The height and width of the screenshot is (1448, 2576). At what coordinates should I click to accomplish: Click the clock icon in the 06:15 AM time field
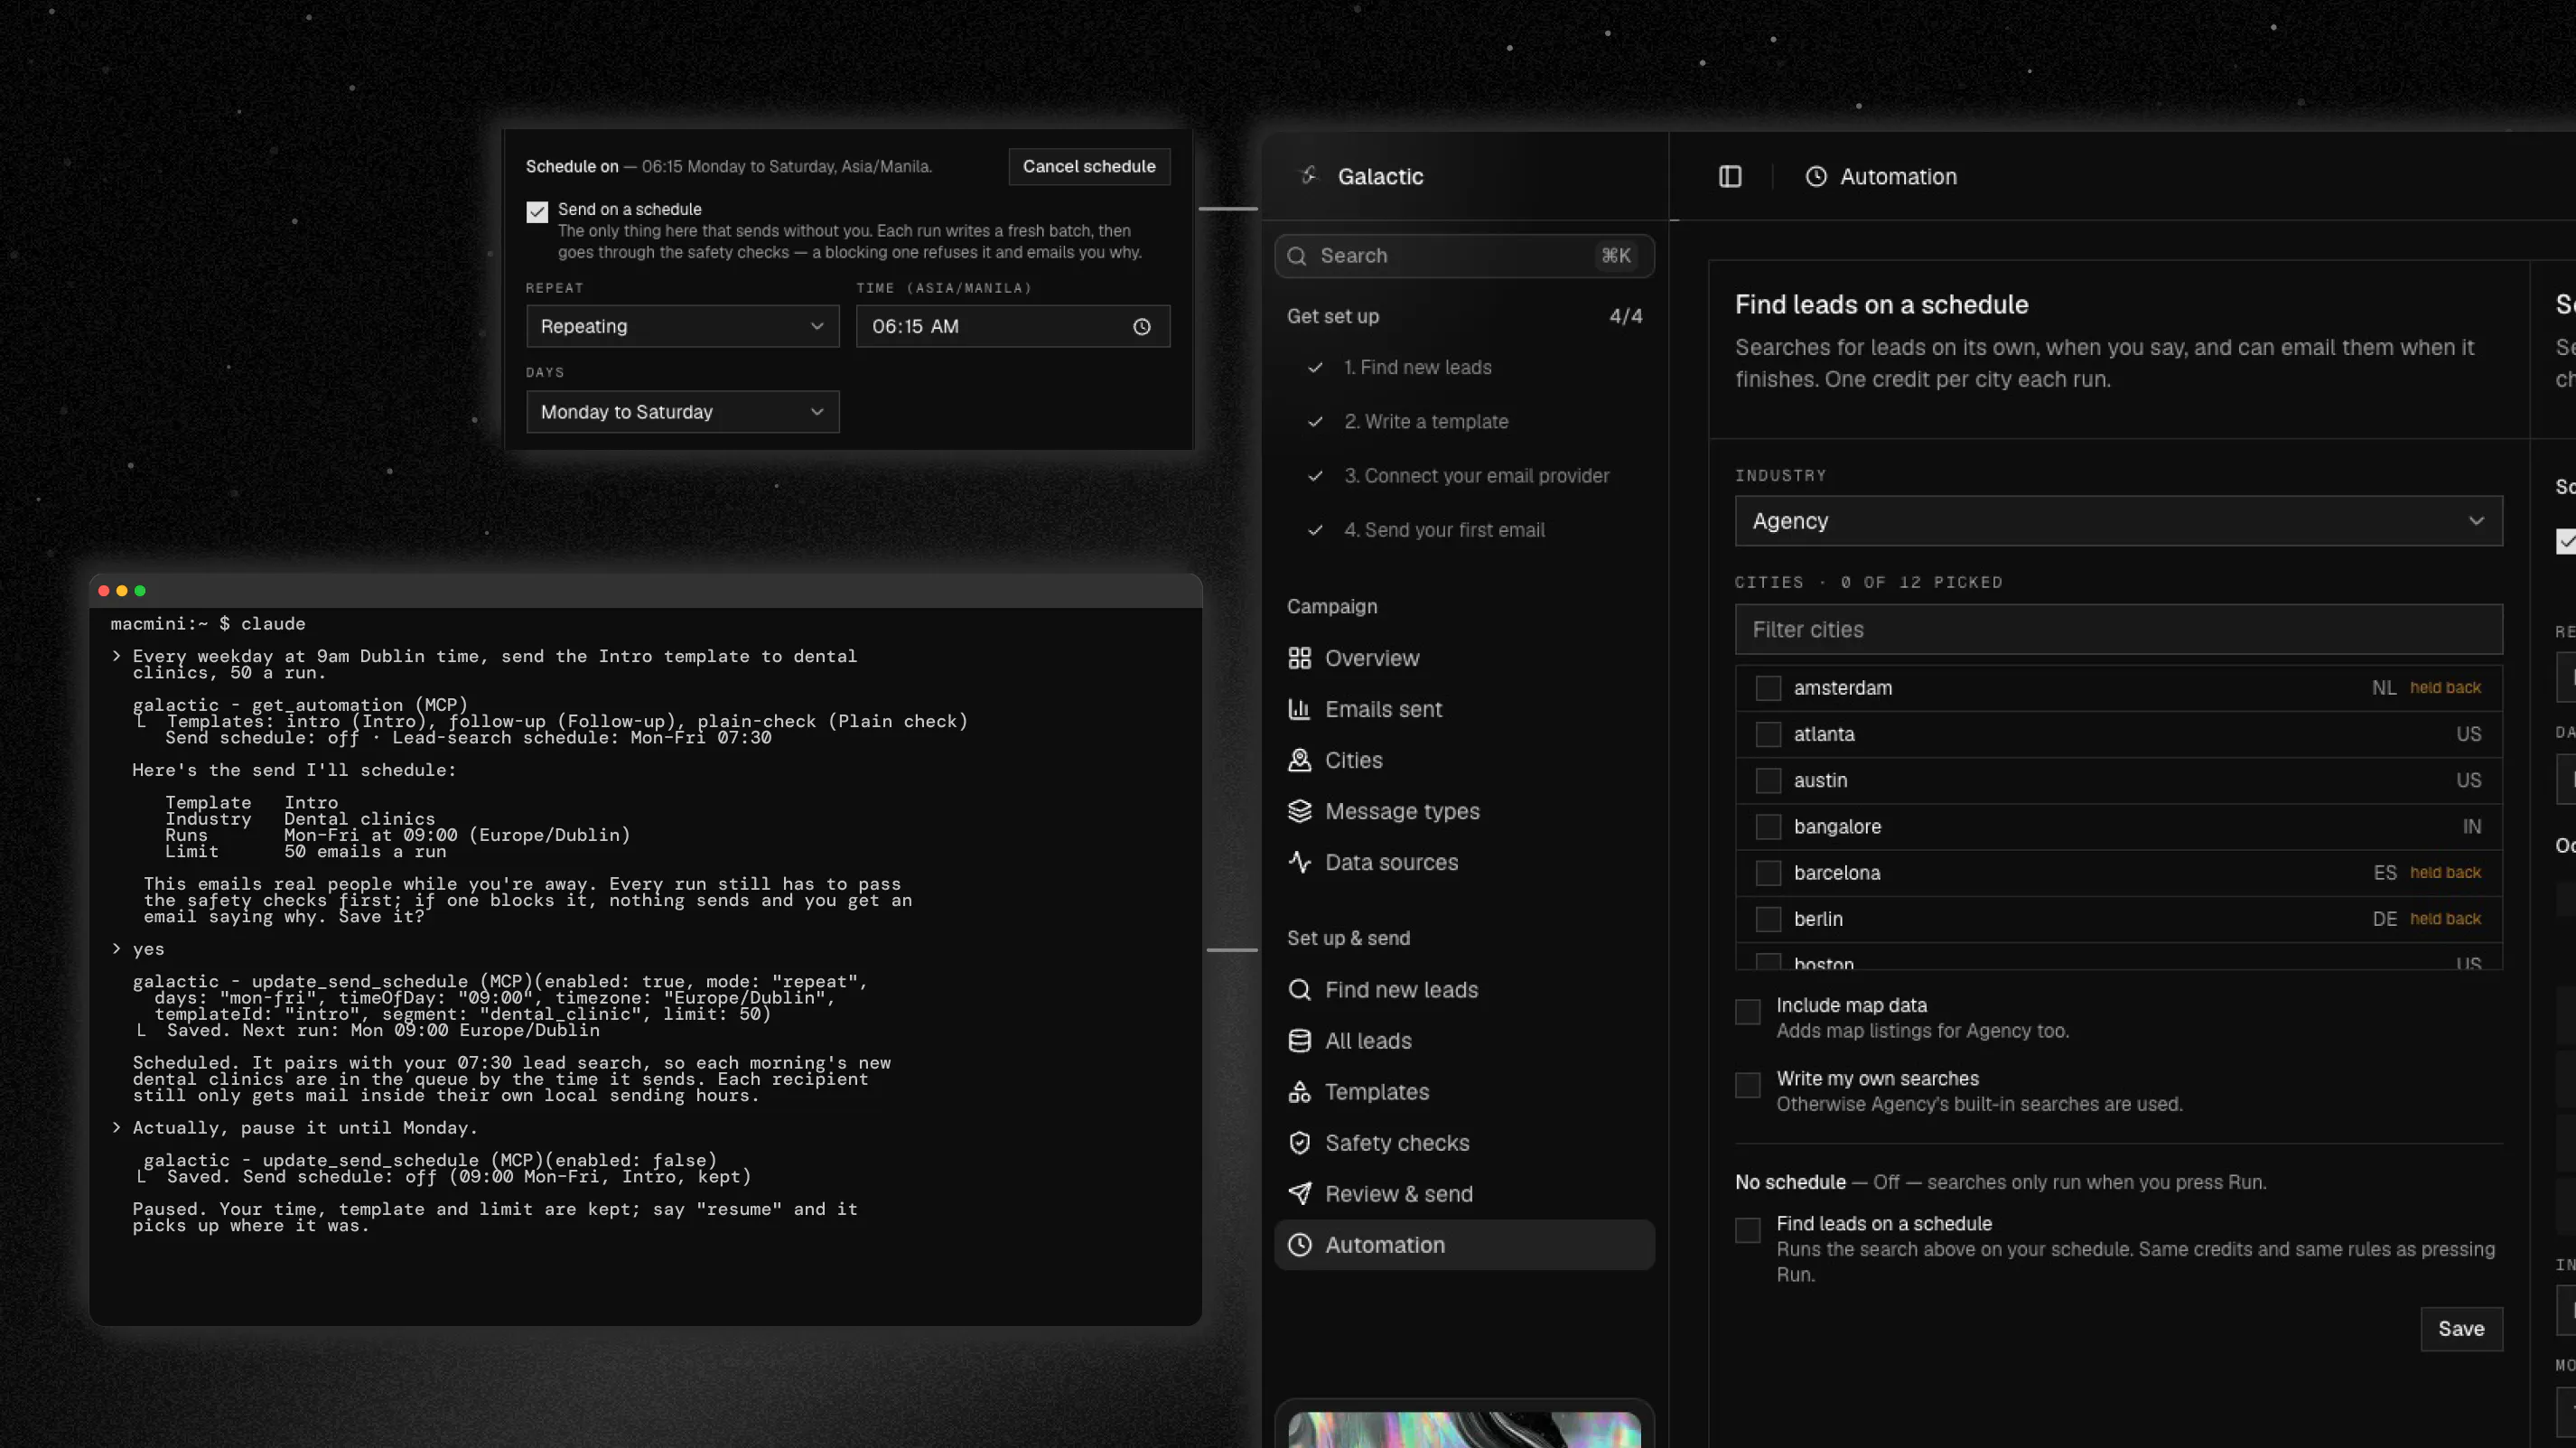[x=1141, y=327]
